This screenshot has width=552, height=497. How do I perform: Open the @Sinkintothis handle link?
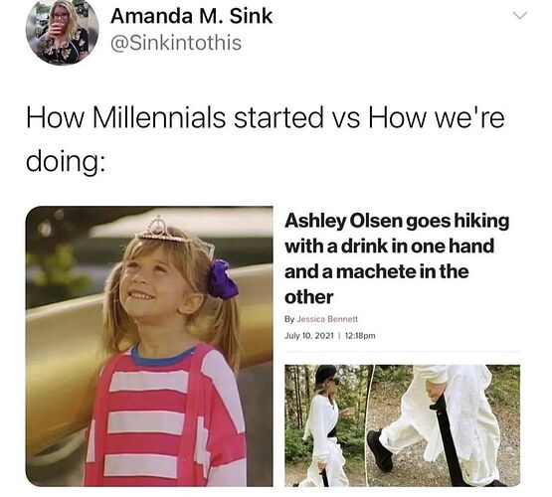(176, 43)
